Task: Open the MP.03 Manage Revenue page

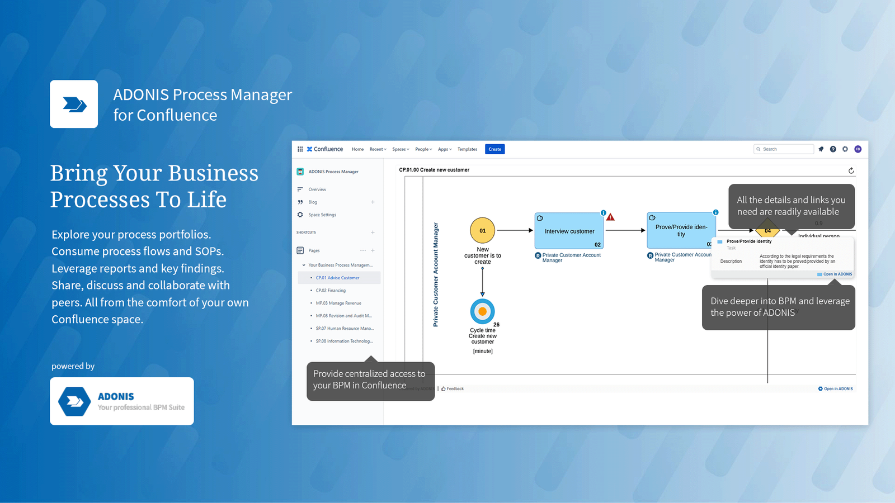Action: pos(338,303)
